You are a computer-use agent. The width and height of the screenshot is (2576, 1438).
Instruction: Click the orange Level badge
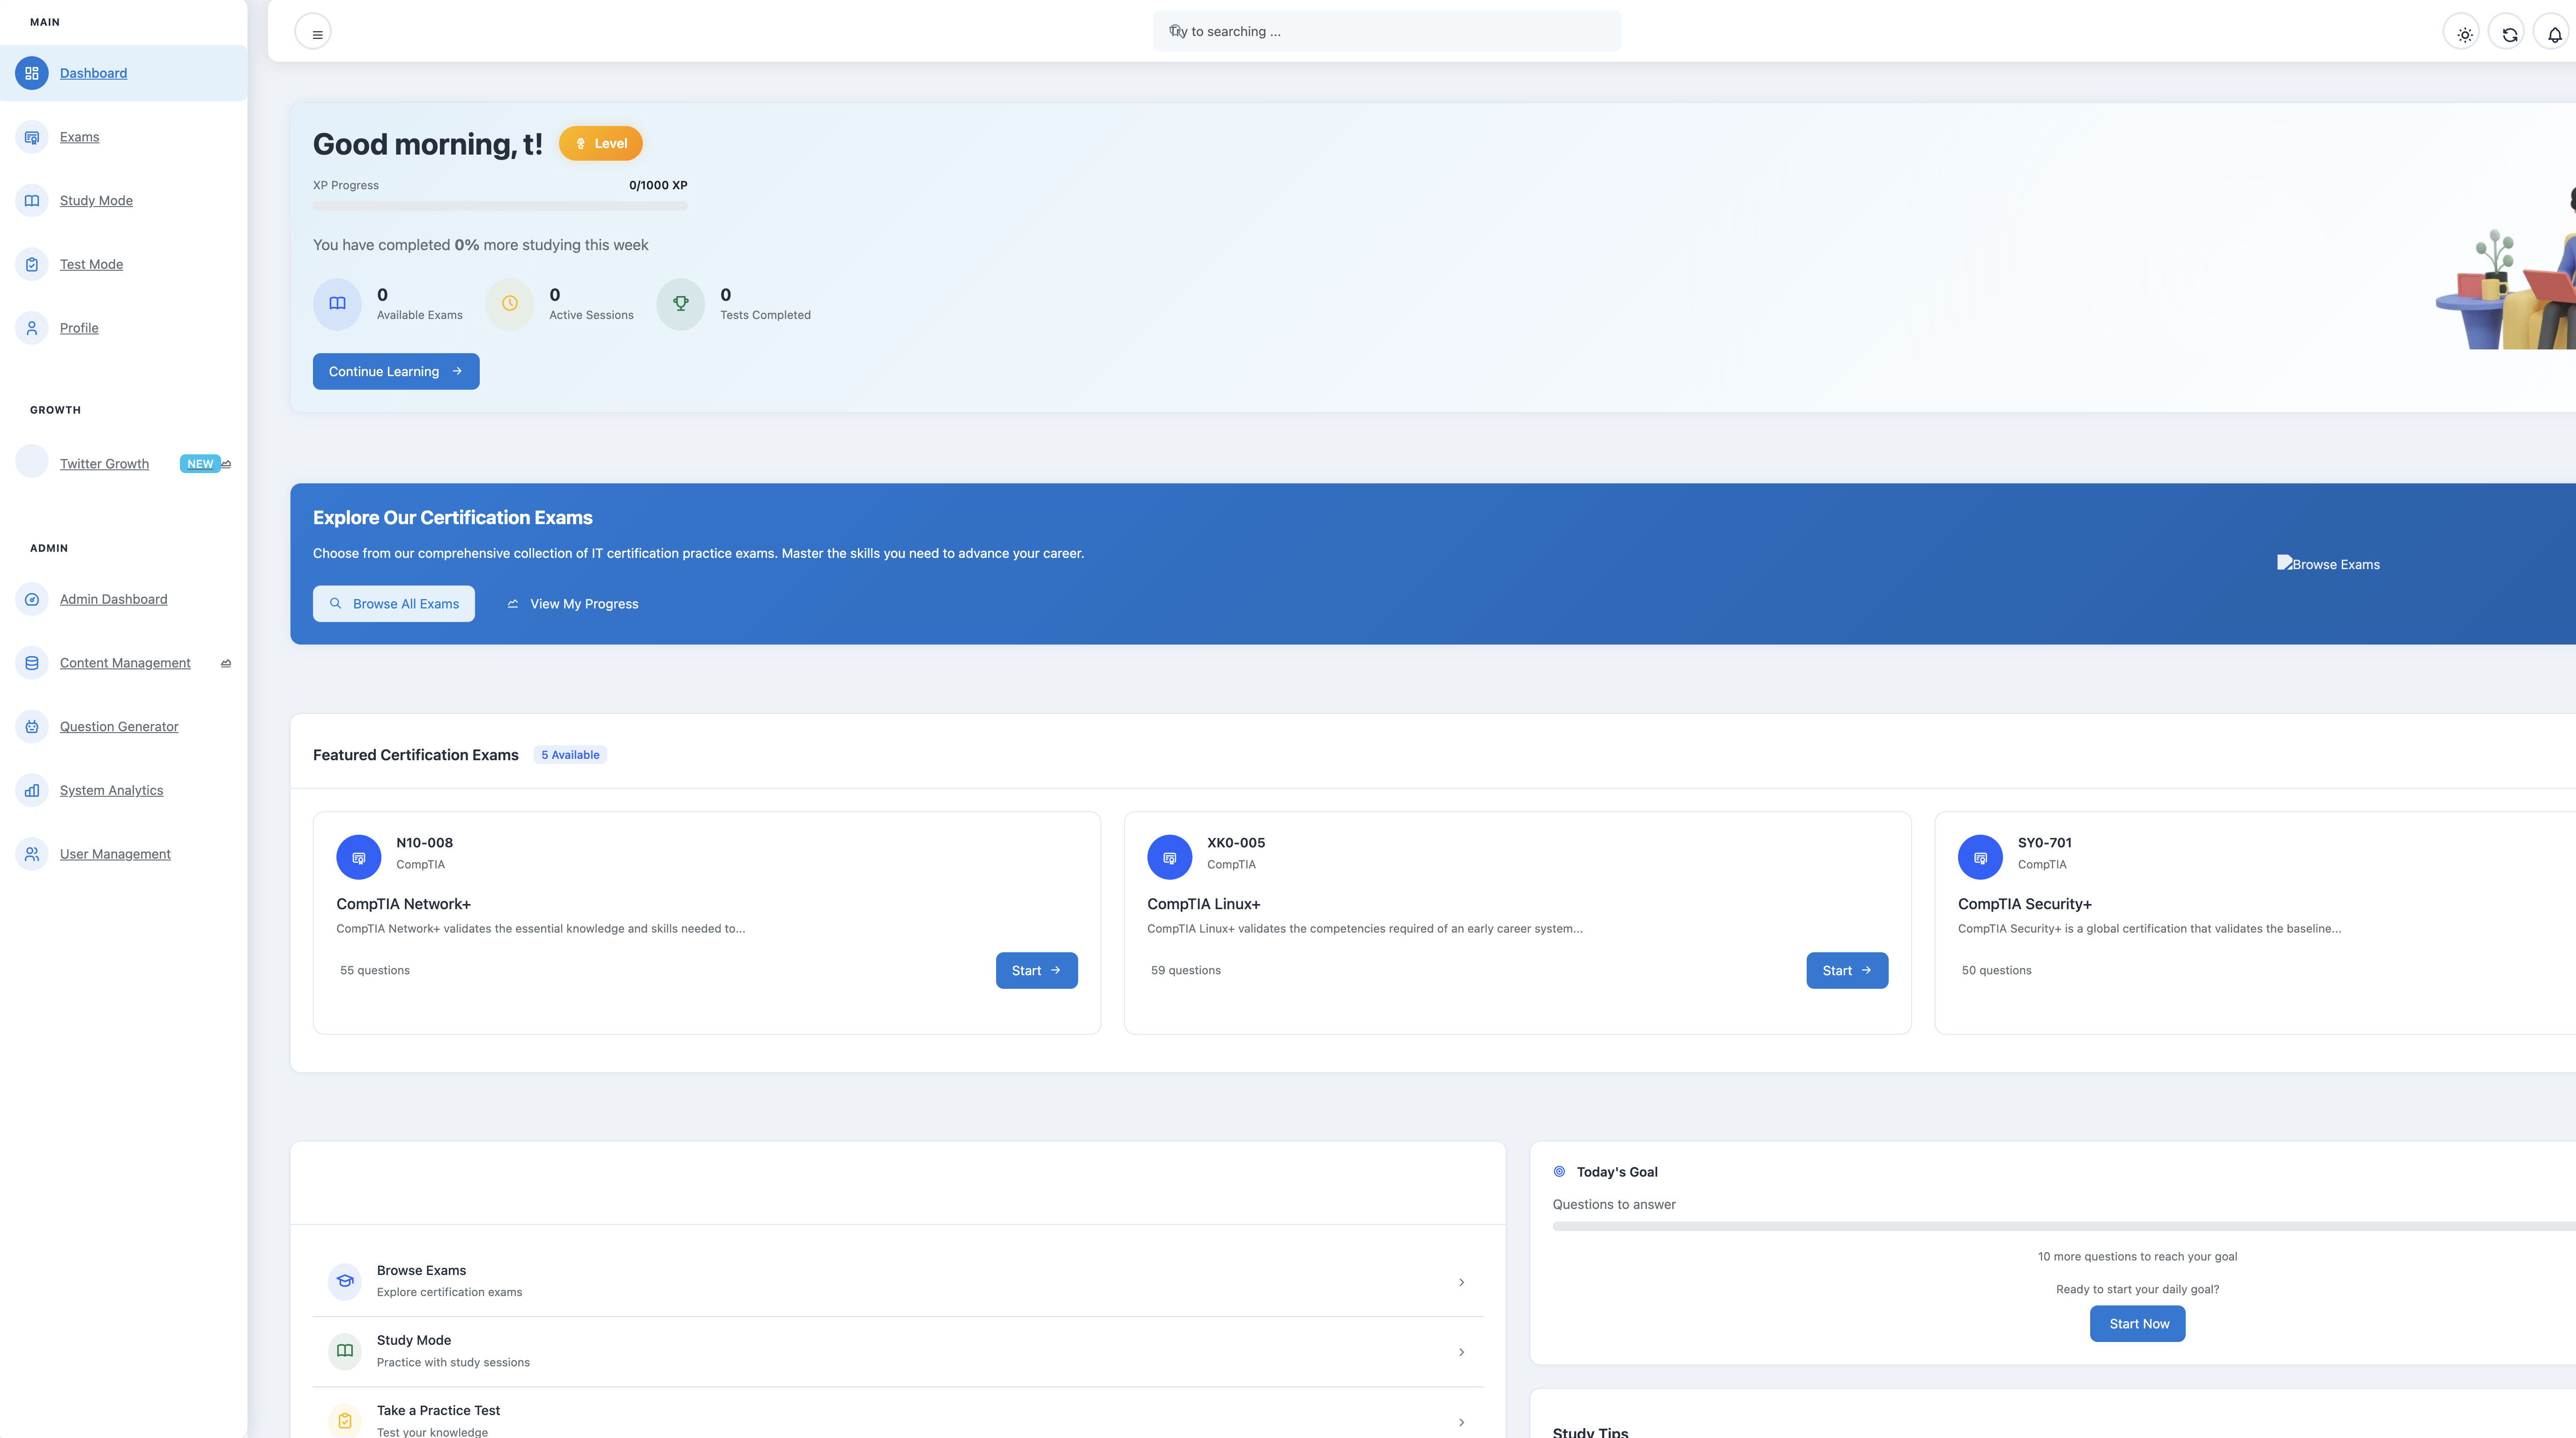tap(600, 143)
